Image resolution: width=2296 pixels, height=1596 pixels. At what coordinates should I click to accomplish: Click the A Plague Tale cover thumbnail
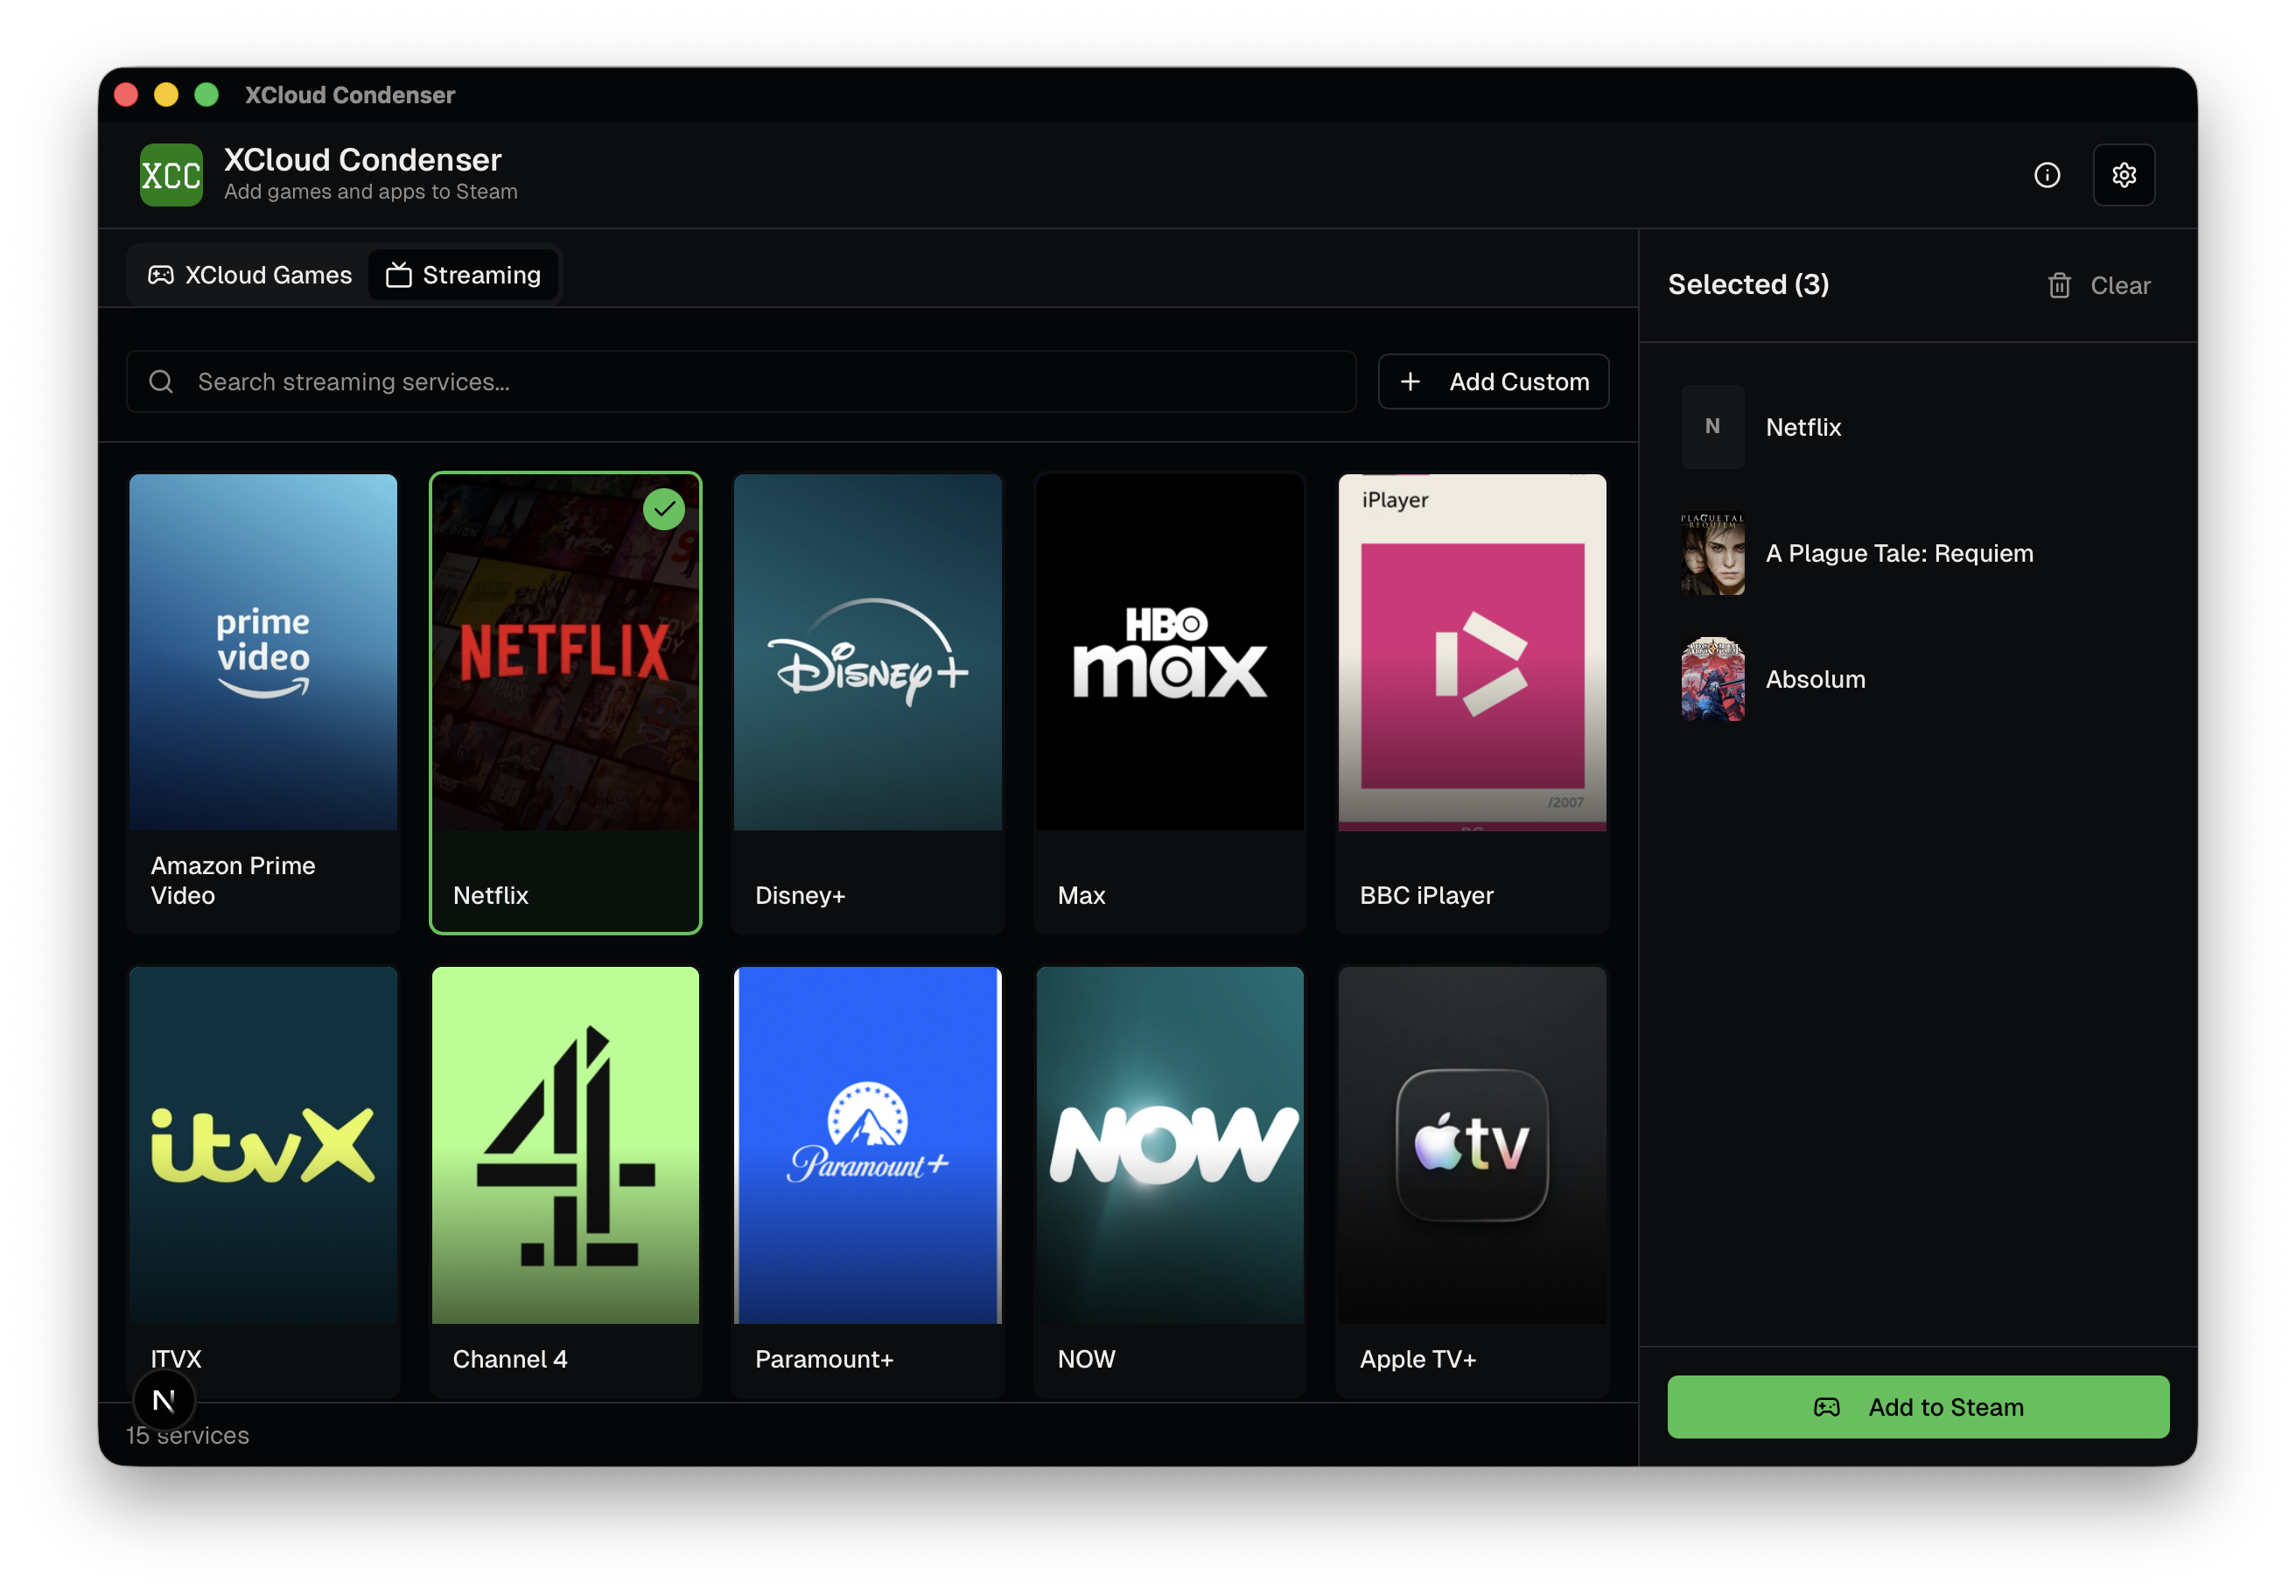(x=1712, y=553)
